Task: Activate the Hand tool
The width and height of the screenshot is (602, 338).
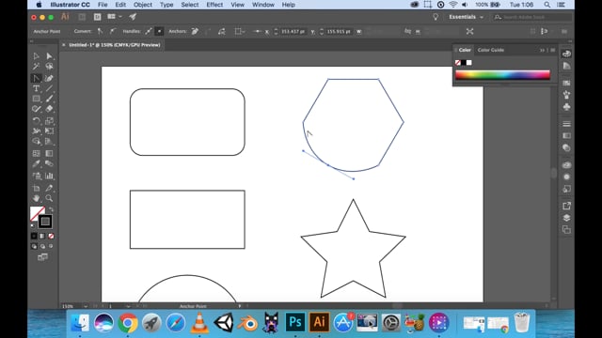Action: (36, 198)
